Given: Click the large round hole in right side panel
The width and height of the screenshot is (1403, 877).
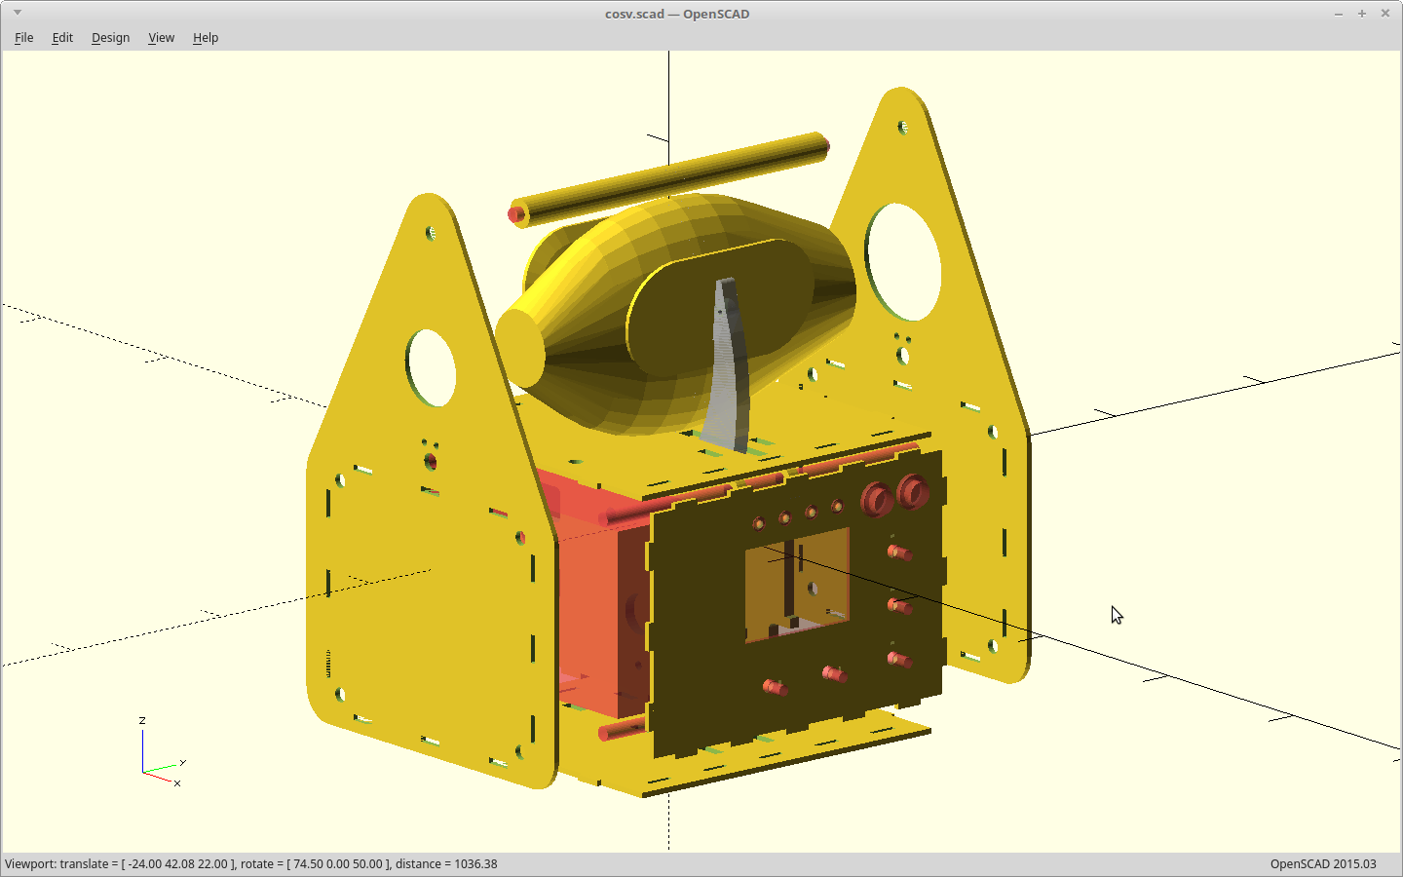Looking at the screenshot, I should coord(903,262).
